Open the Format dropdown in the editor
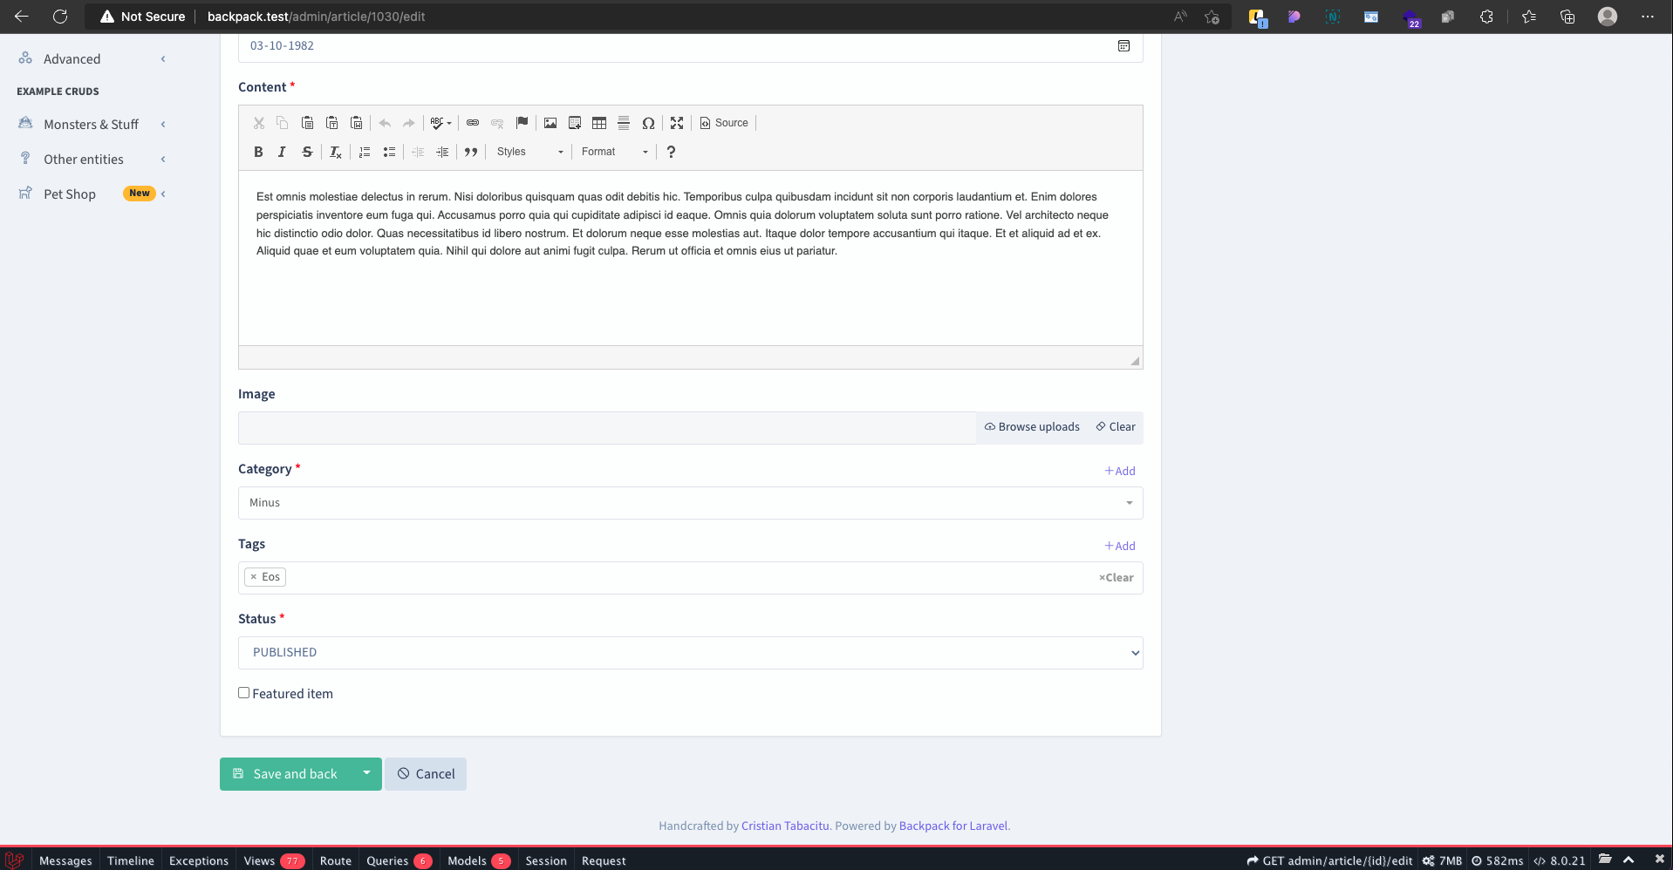Image resolution: width=1673 pixels, height=870 pixels. pos(611,152)
